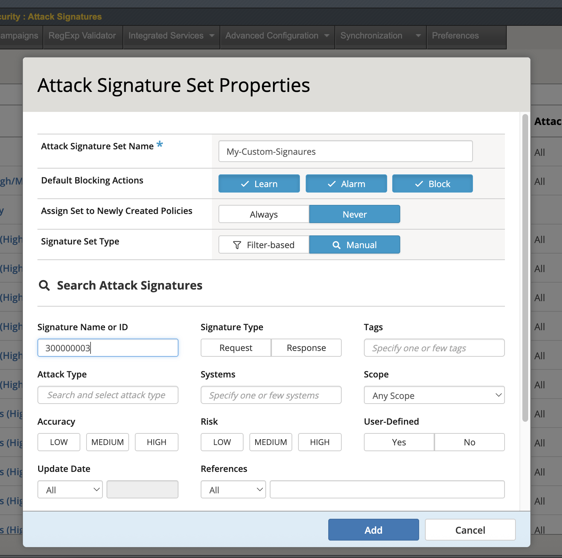The image size is (562, 558).
Task: Open the Update Date All dropdown
Action: pos(70,489)
